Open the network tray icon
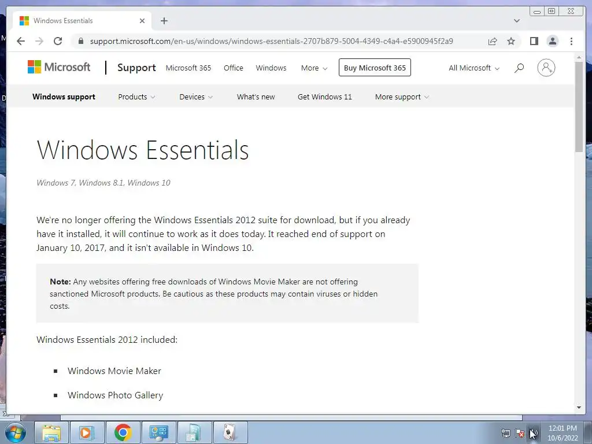Screen dimensions: 592x444 coord(505,433)
